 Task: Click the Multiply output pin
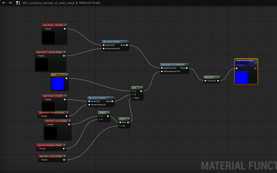[108, 116]
